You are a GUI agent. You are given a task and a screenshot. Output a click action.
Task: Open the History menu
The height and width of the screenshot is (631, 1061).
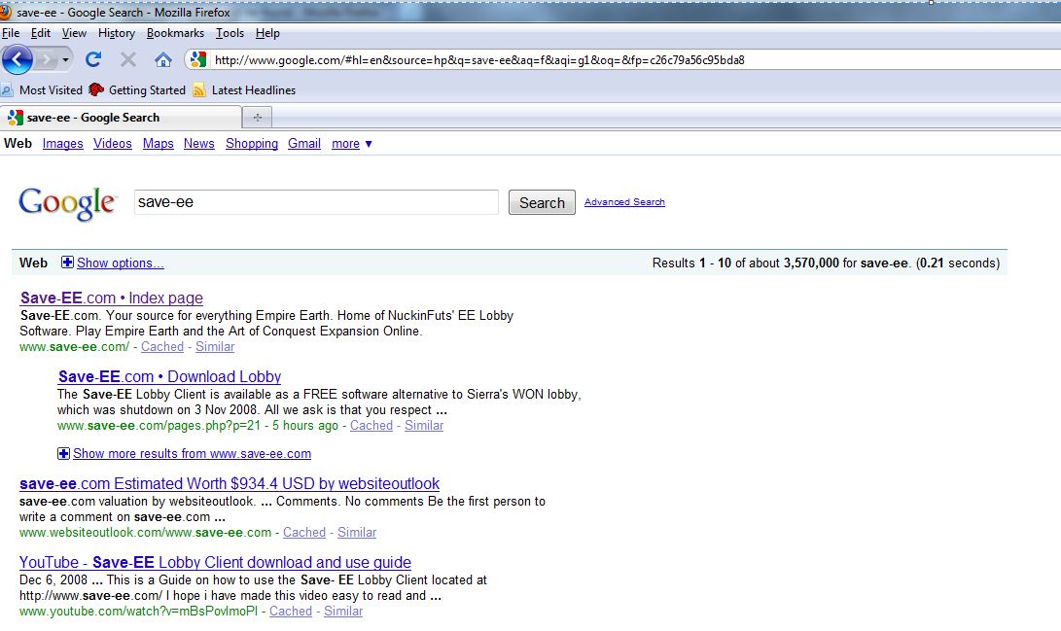point(116,33)
